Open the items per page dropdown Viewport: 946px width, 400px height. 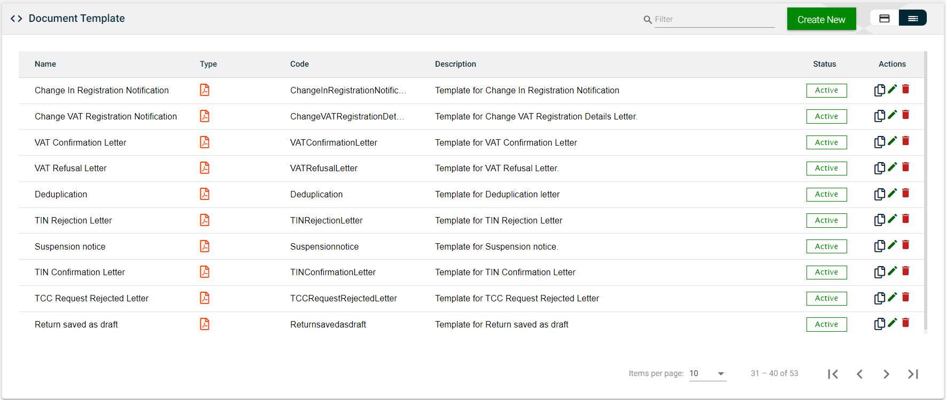click(707, 373)
